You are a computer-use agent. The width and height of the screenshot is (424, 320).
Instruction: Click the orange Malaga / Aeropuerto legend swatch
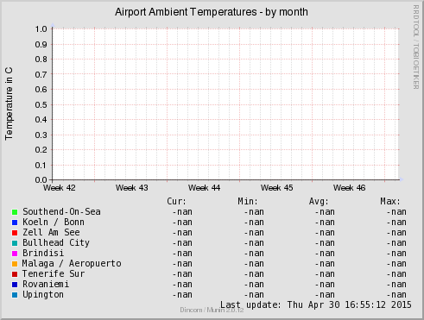(x=15, y=264)
